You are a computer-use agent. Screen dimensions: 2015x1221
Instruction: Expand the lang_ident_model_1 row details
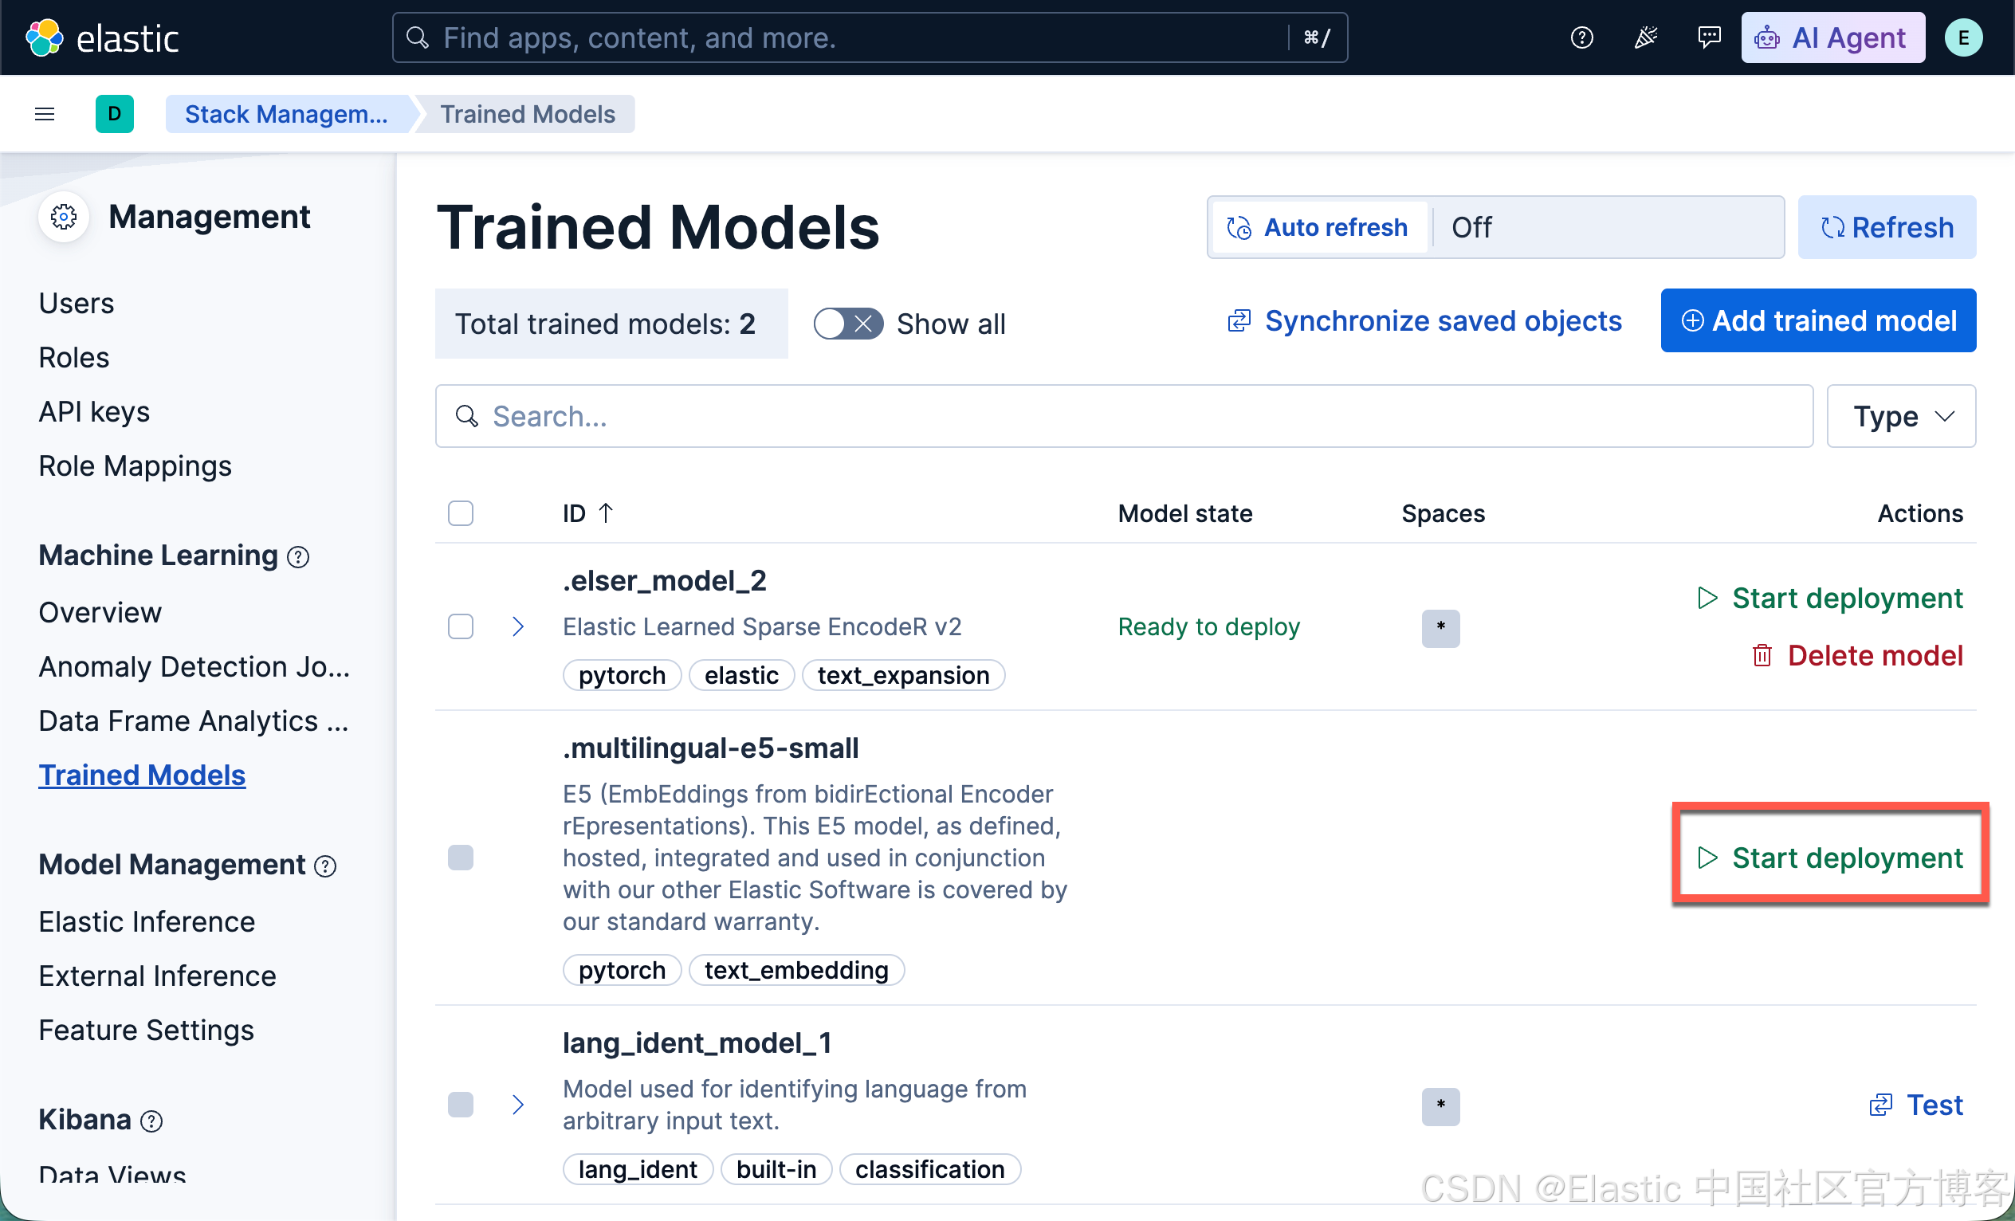tap(517, 1105)
